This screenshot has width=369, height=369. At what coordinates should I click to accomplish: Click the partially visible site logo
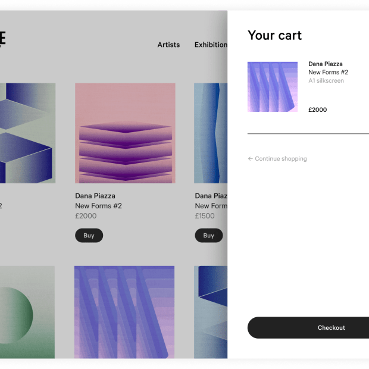tap(2, 39)
